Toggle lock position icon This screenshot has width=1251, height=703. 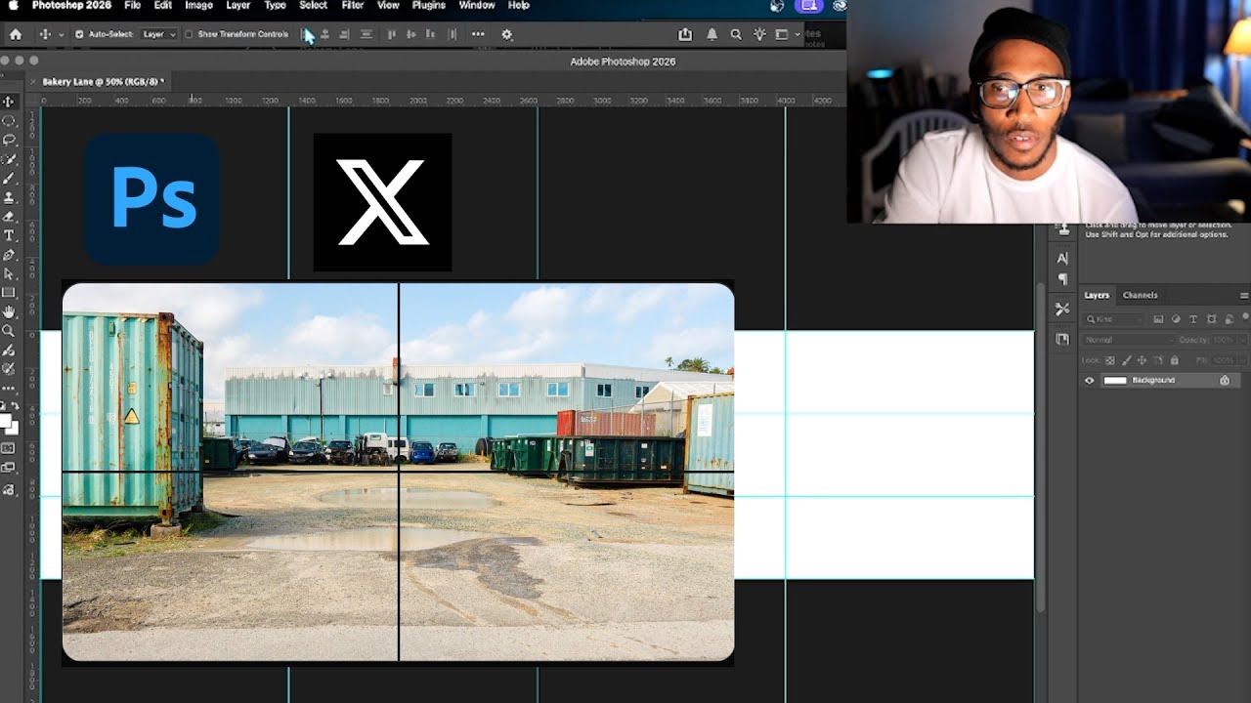pos(1142,360)
